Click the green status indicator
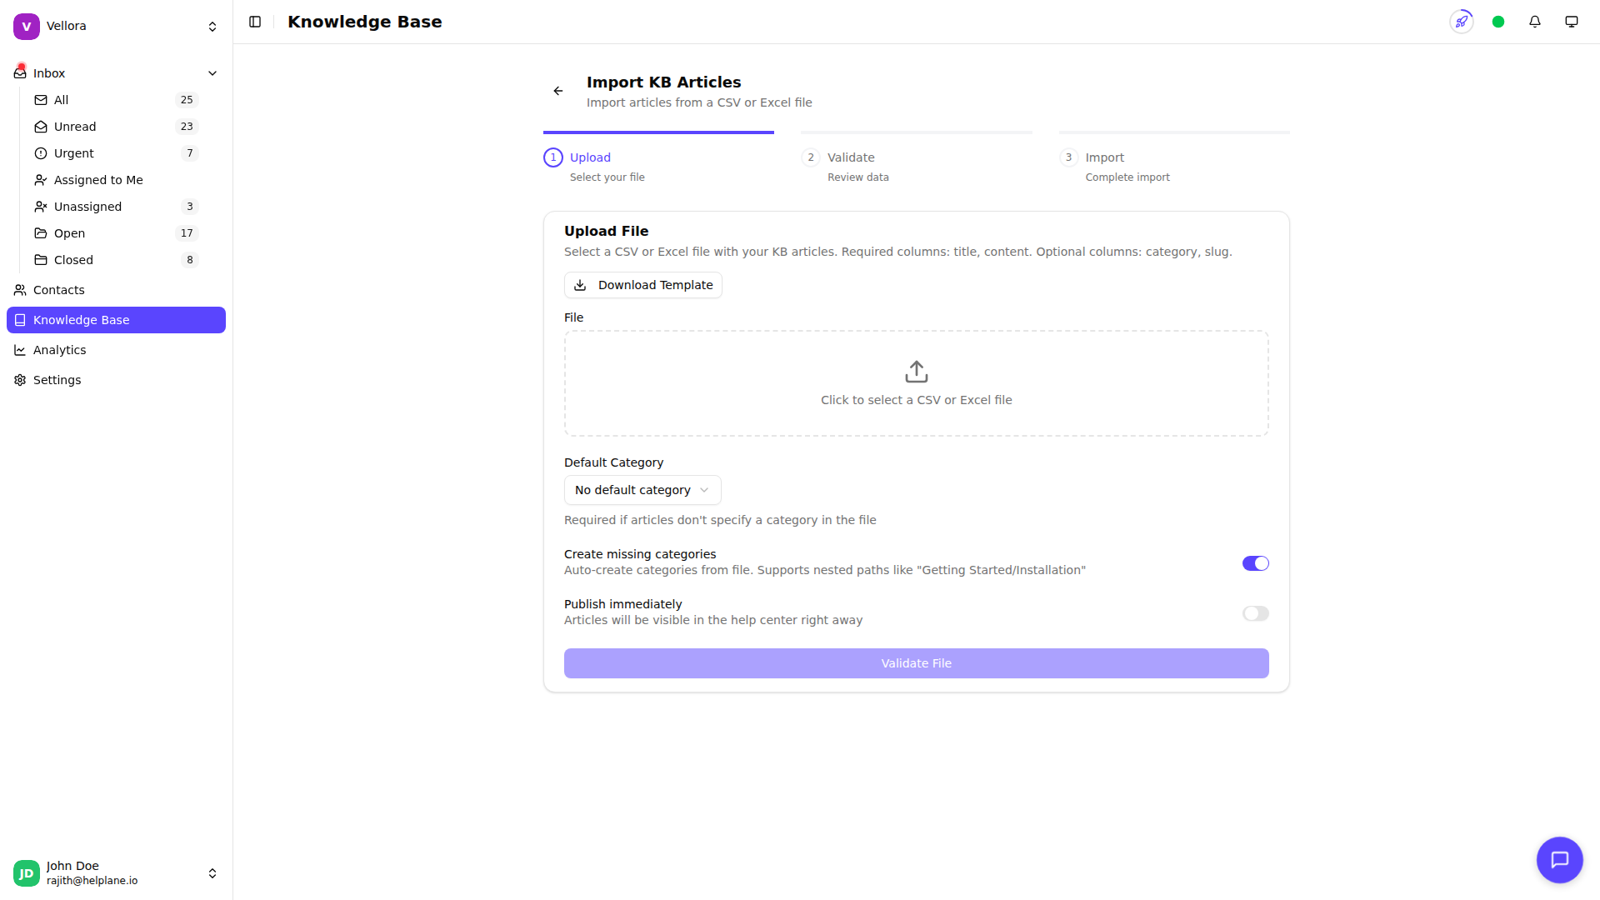This screenshot has width=1600, height=900. [x=1498, y=22]
